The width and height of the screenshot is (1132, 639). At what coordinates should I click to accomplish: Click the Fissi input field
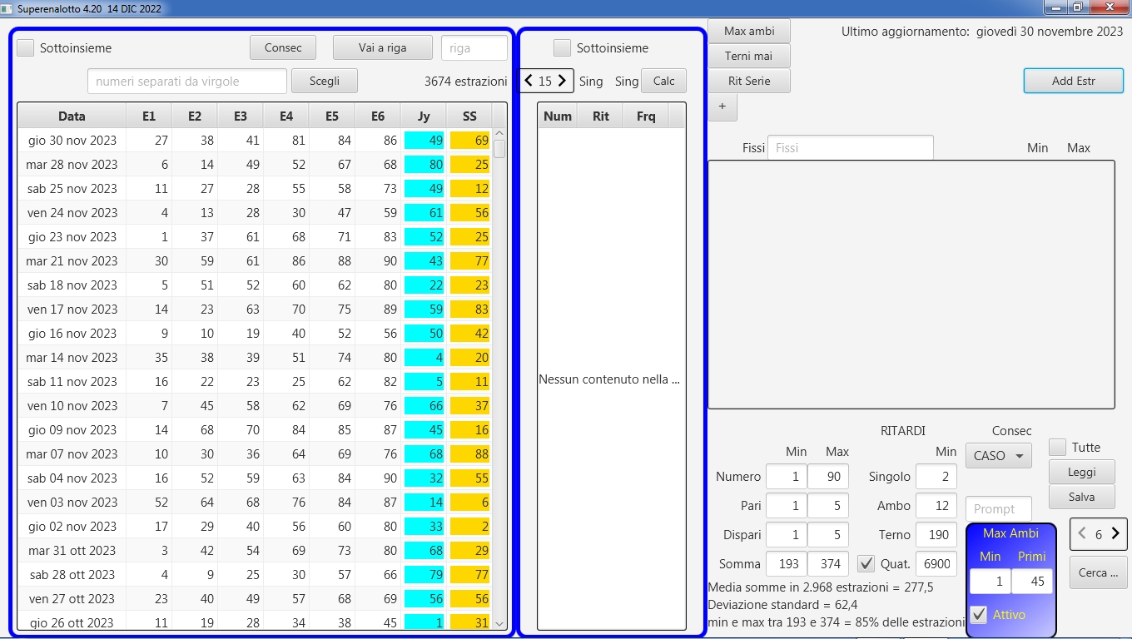851,147
